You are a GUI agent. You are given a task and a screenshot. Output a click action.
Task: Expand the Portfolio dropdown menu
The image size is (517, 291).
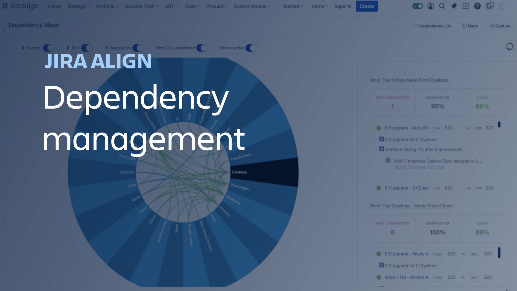point(107,6)
